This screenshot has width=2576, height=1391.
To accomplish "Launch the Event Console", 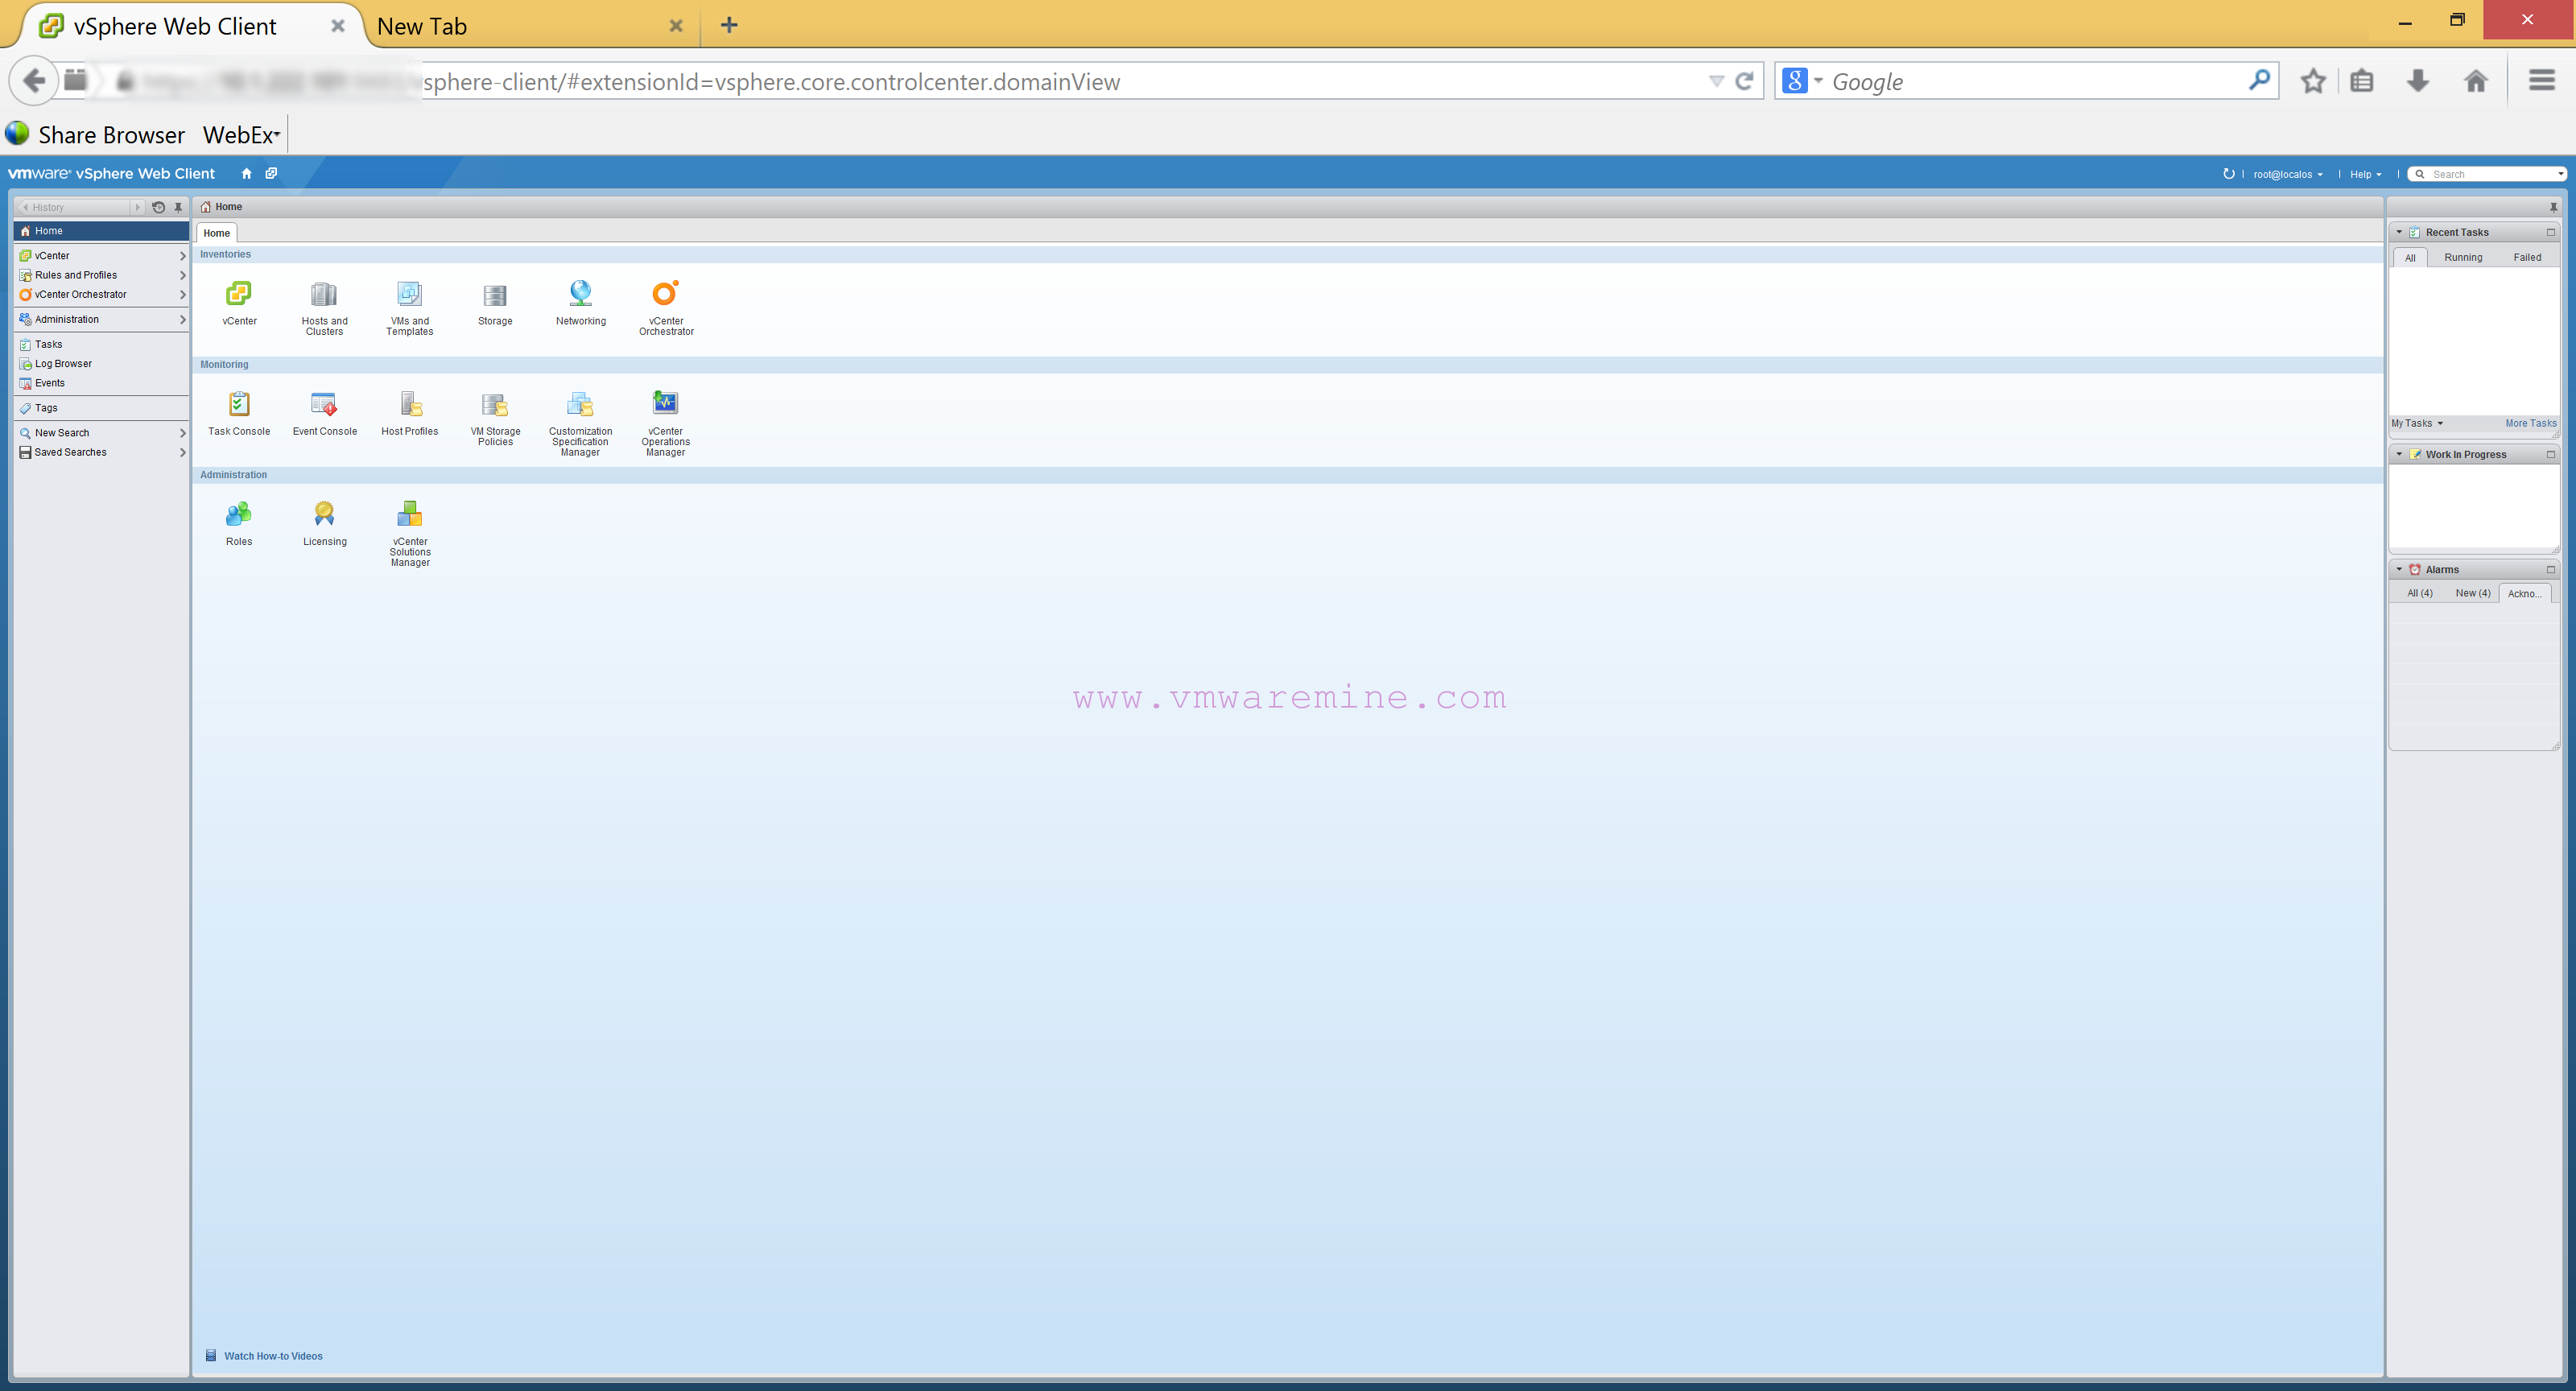I will coord(324,404).
